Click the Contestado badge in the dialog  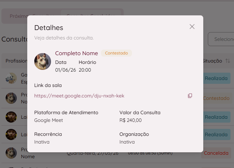point(116,53)
